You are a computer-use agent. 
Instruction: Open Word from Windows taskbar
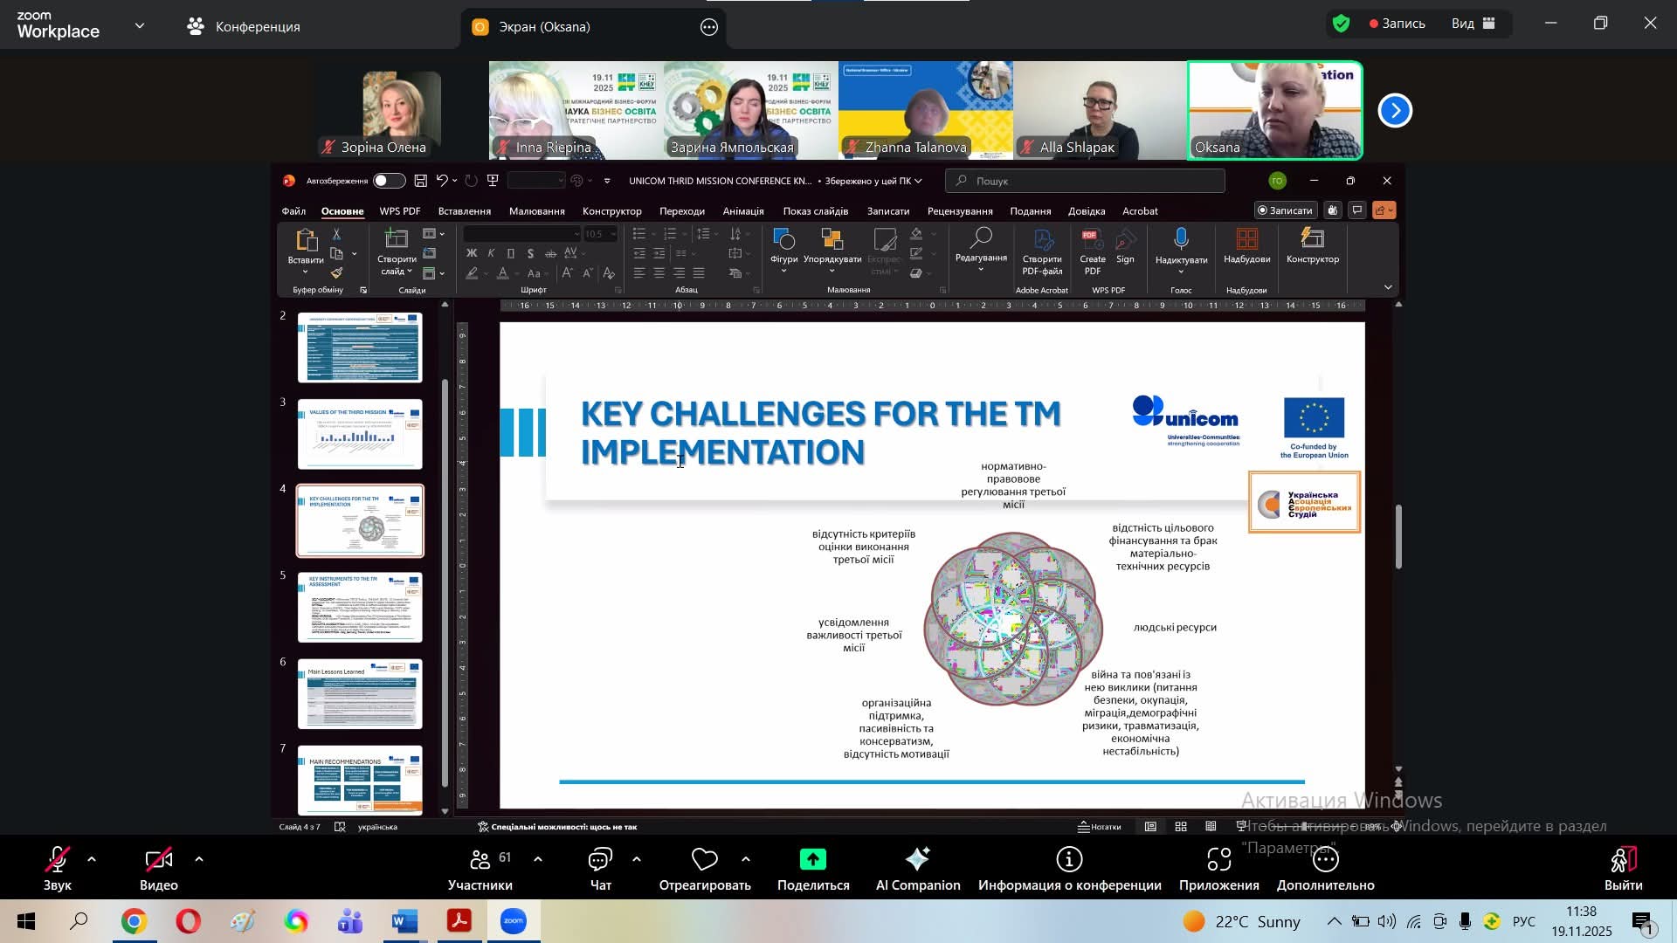tap(404, 922)
